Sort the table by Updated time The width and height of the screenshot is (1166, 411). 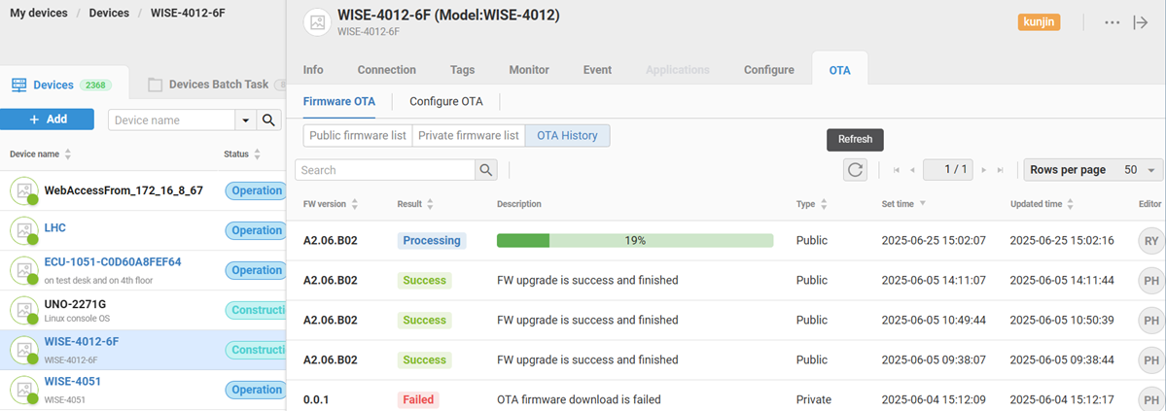1070,204
